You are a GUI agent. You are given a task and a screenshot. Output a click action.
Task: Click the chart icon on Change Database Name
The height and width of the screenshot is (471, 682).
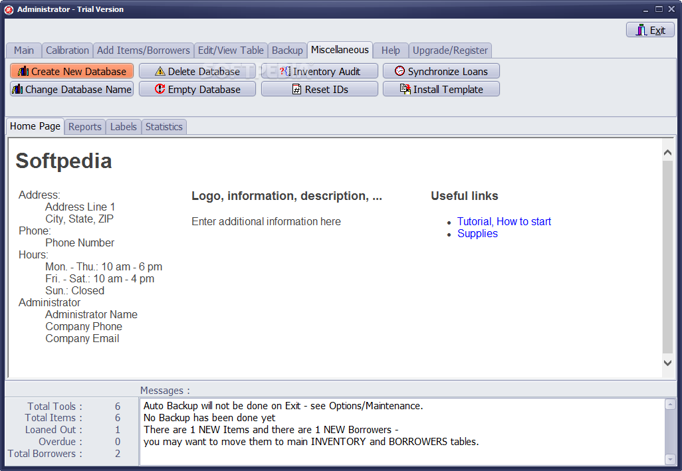pos(17,89)
